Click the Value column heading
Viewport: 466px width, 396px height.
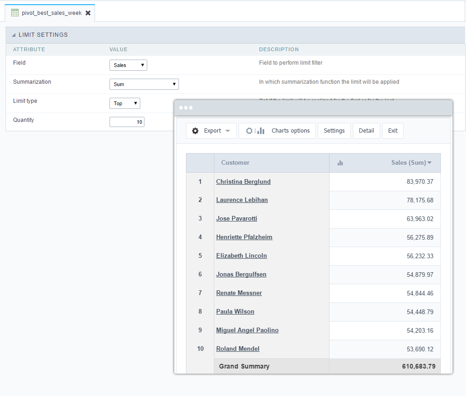[118, 50]
